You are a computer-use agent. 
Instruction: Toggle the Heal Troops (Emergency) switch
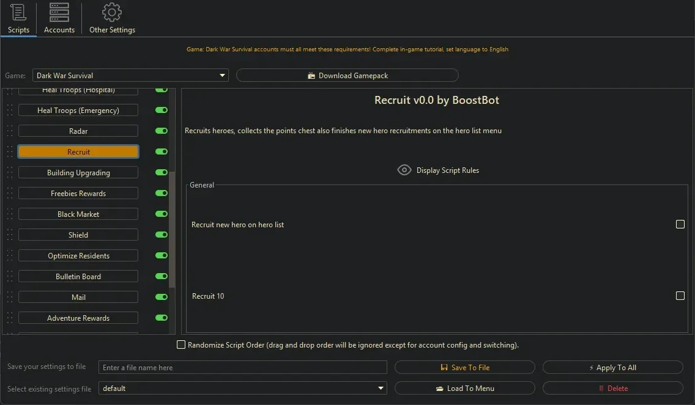(162, 110)
